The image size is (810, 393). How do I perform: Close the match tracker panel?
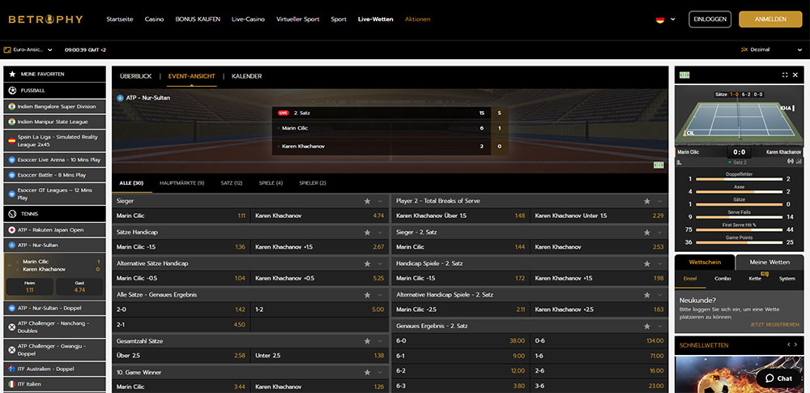pyautogui.click(x=795, y=75)
